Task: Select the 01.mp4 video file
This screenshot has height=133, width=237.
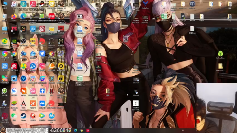Action: tap(136, 81)
